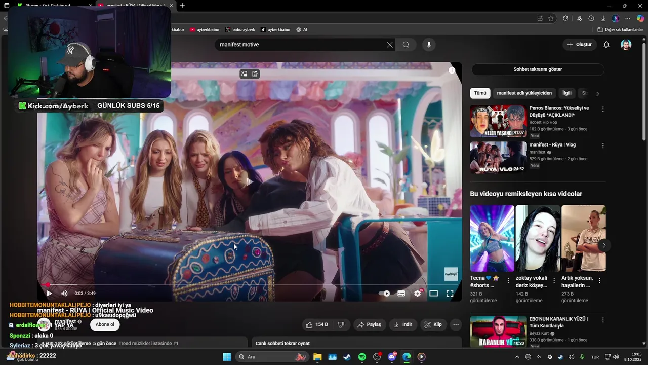This screenshot has width=648, height=365.
Task: Open options for Perros Blancos video
Action: tap(602, 109)
